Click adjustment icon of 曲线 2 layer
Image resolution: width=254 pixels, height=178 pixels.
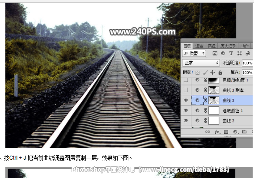197,121
